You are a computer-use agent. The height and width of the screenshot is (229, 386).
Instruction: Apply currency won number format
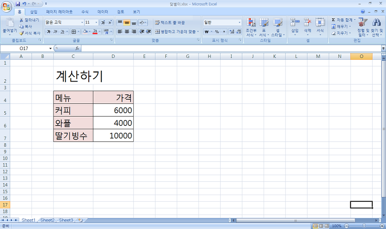point(207,31)
